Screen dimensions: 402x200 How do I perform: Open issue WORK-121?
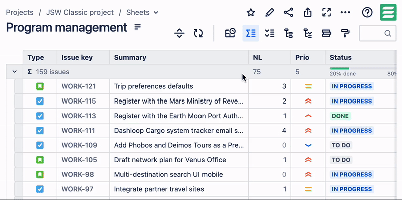(79, 86)
